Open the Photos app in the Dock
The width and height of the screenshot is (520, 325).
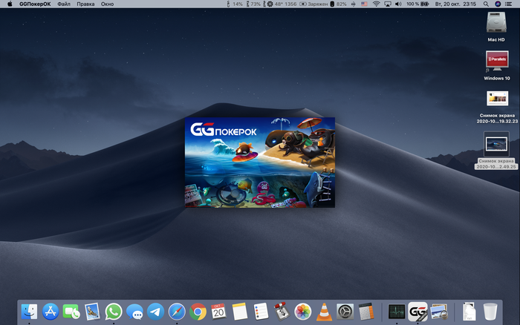[x=303, y=312]
